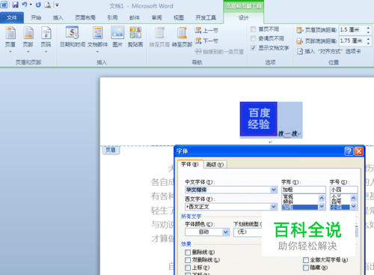The image size is (374, 275).
Task: Open the customize quick access toolbar dropdown
Action: [57, 4]
